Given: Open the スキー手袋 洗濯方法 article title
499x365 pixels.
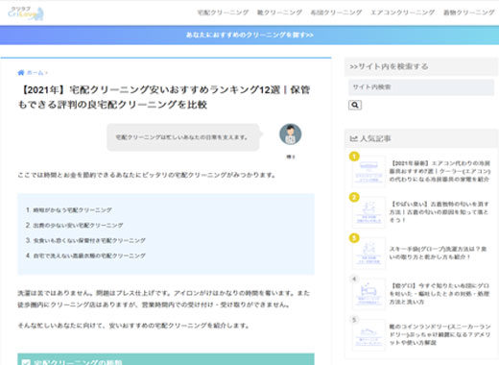Looking at the screenshot, I should (439, 253).
